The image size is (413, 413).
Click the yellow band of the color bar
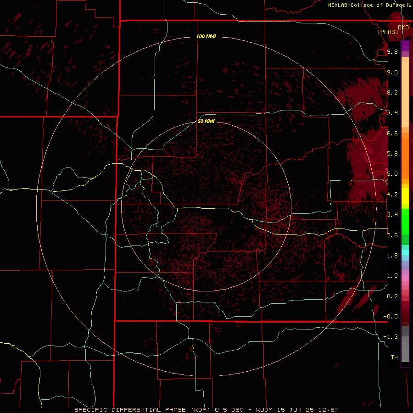point(405,196)
